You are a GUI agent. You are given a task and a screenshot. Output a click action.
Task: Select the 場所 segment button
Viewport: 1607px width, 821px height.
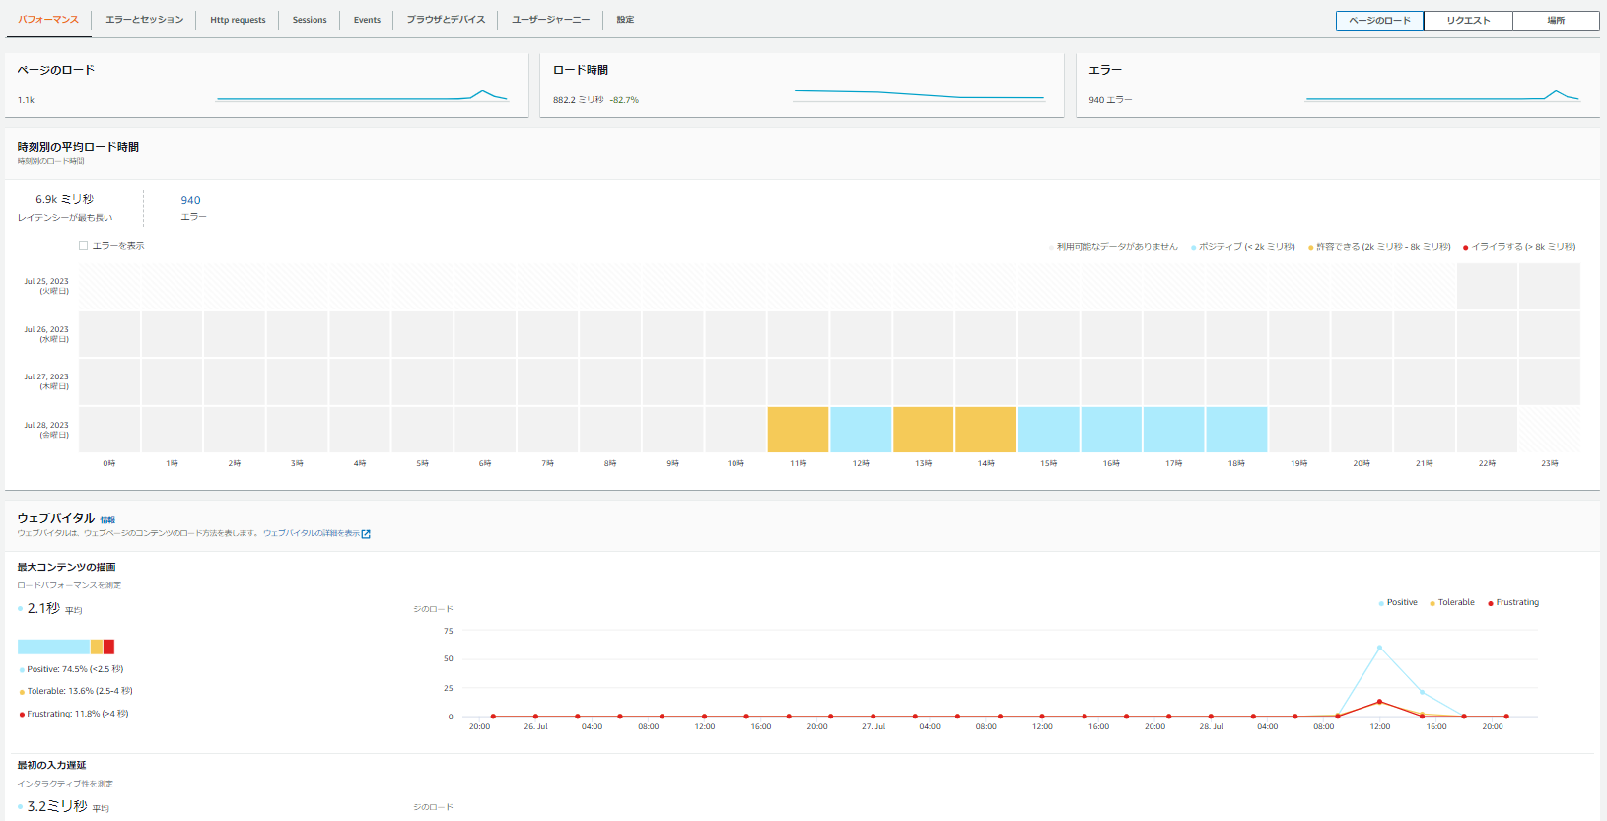1555,21
